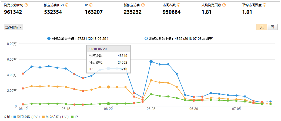Click help icon next to 访问次数
This screenshot has width=281, height=121.
pos(179,5)
